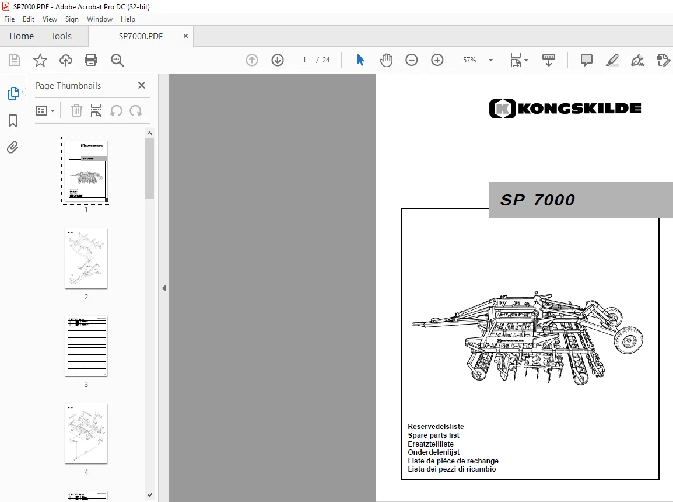Open the zoom level dropdown arrow

pos(490,60)
